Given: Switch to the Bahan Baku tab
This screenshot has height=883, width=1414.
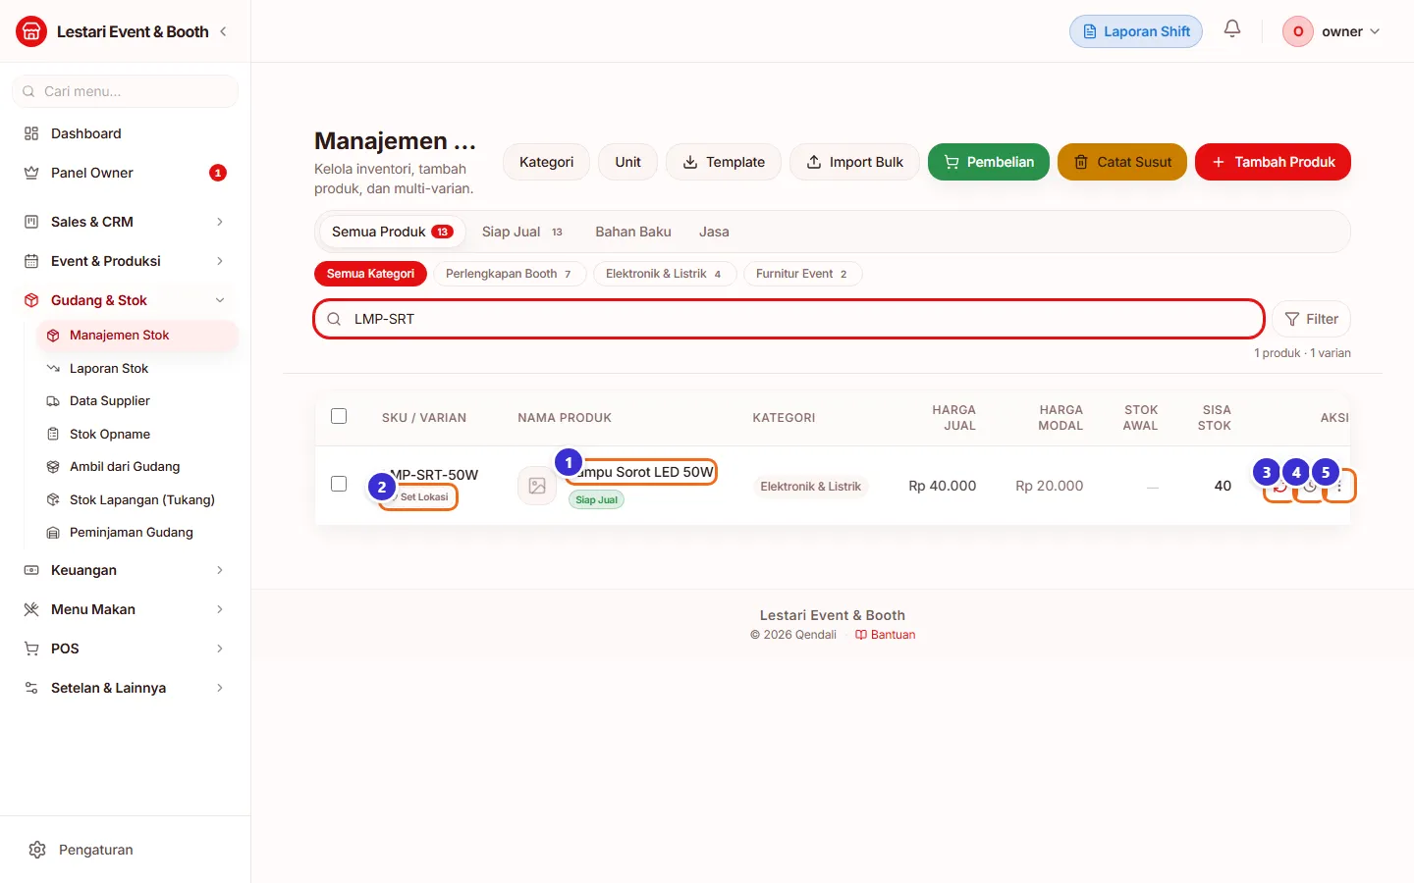Looking at the screenshot, I should [x=633, y=232].
